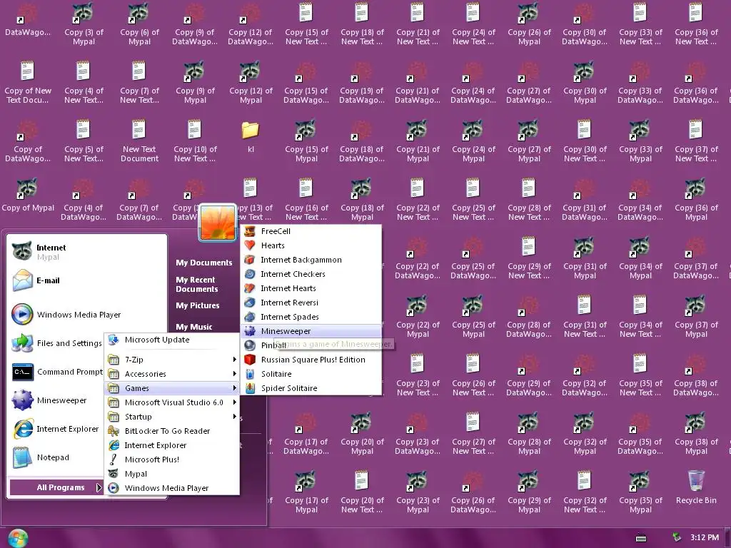Select the Copy (6) of Mypal icon
Screen dimensions: 731x548
coord(139,24)
